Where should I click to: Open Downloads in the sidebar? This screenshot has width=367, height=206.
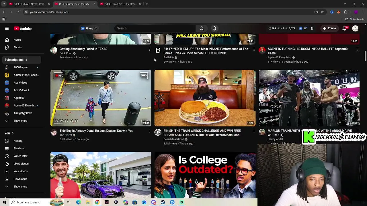tap(22, 179)
